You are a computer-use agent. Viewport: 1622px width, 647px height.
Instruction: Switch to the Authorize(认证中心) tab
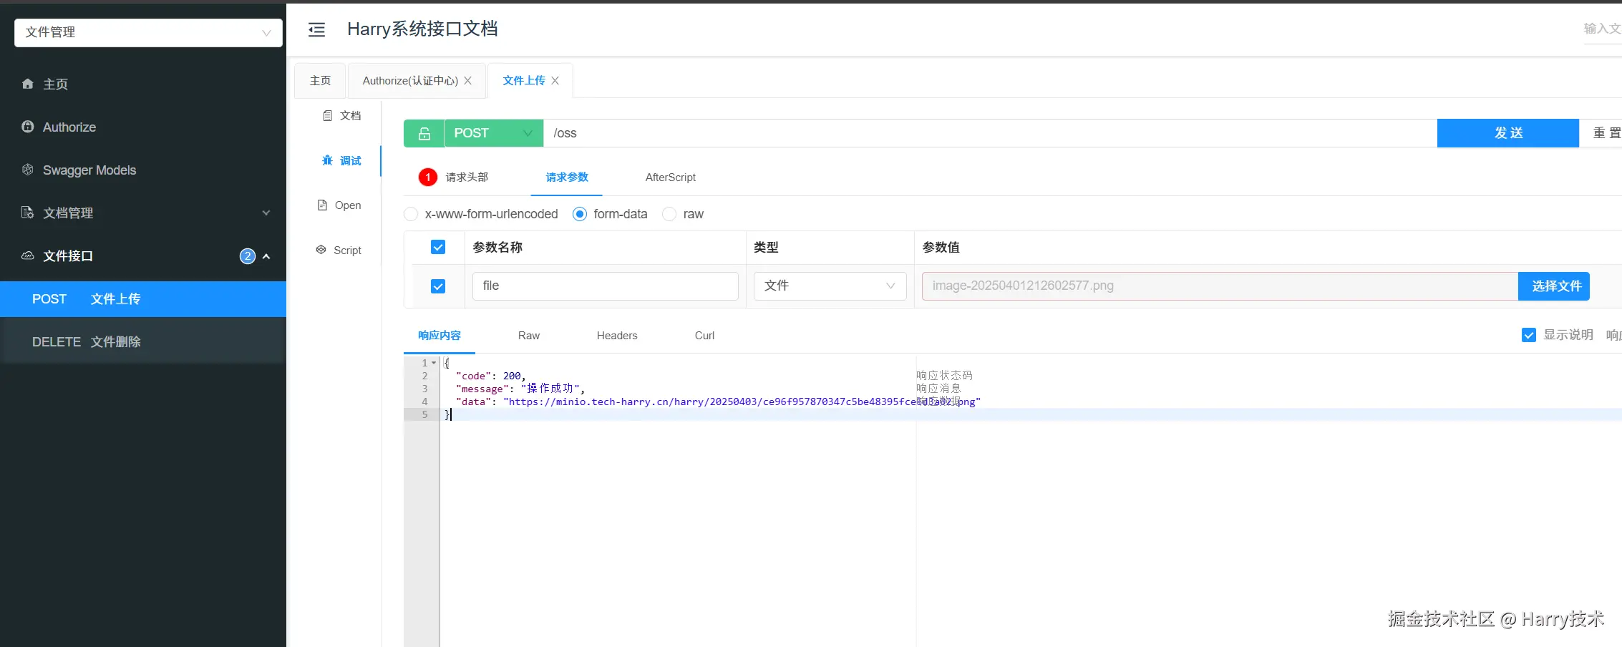pos(410,81)
